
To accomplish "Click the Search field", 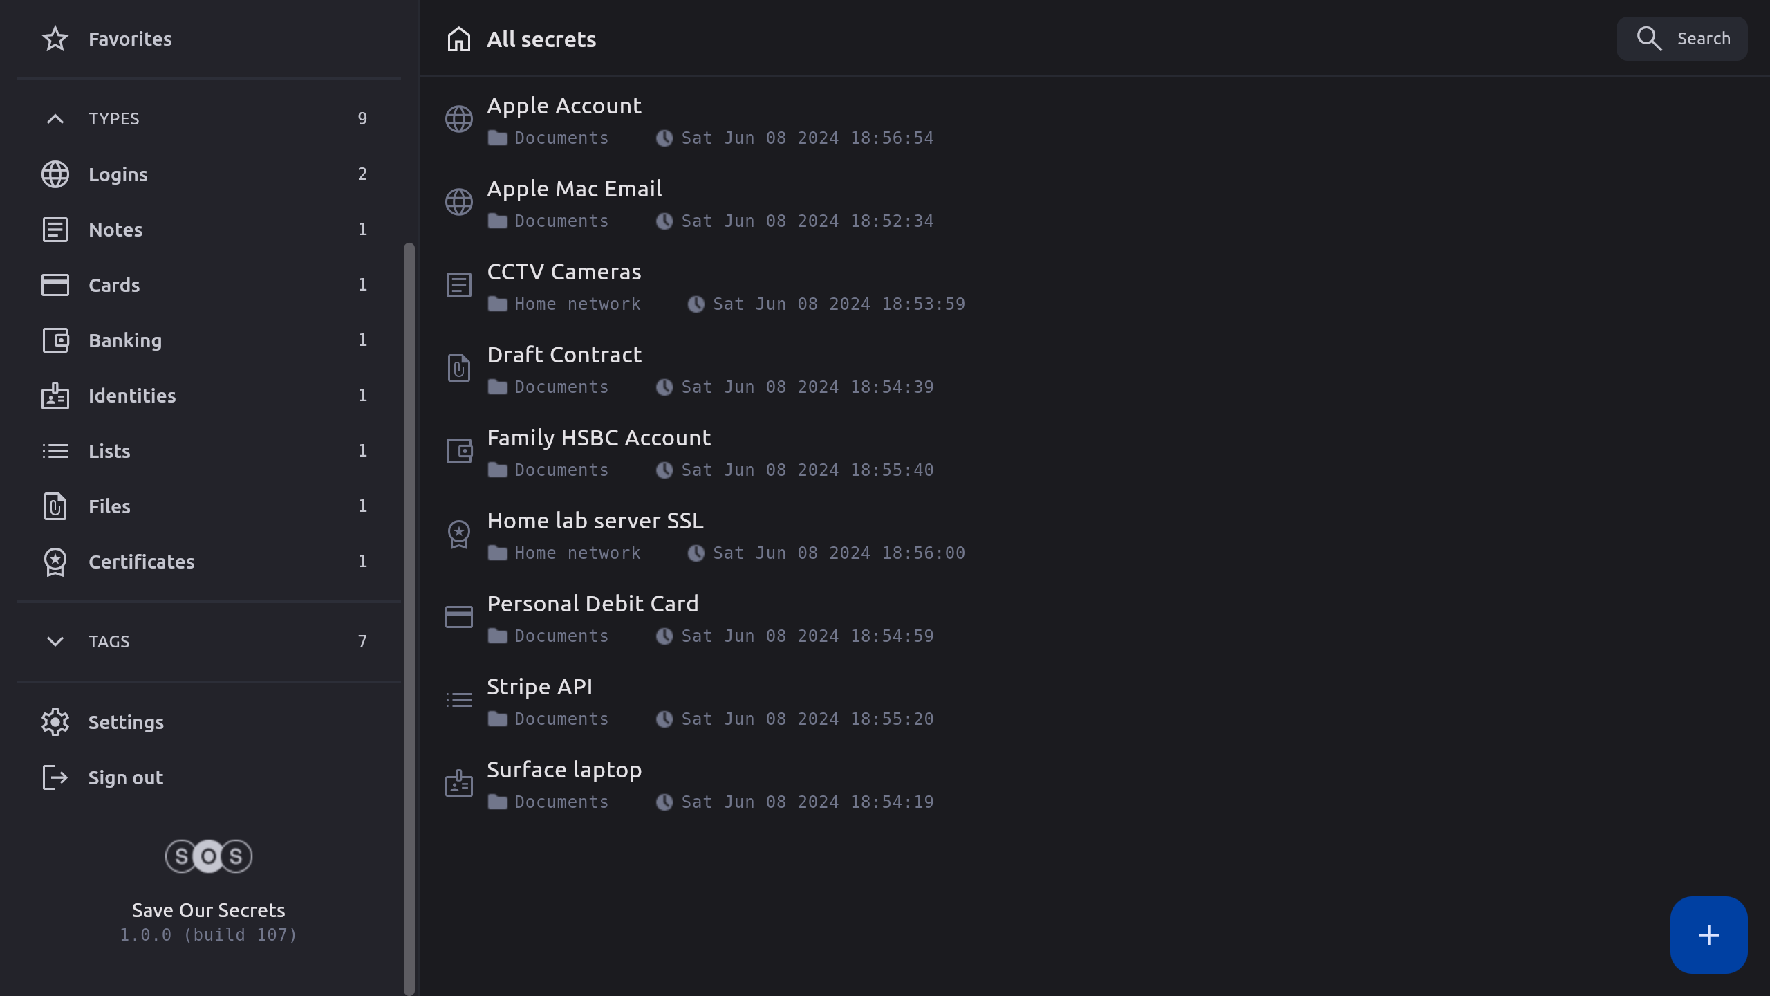I will click(1681, 39).
